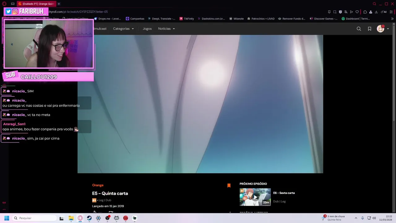This screenshot has width=396, height=223.
Task: Click the Opera GX logo button
Action: tap(4, 4)
